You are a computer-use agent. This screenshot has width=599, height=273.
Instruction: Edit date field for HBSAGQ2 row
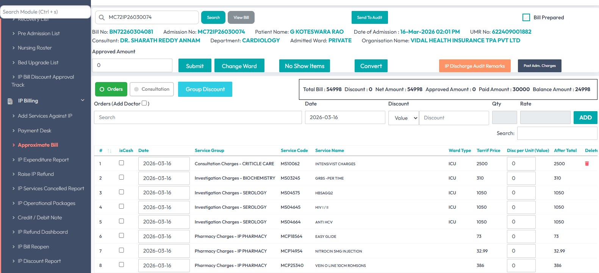pyautogui.click(x=164, y=193)
